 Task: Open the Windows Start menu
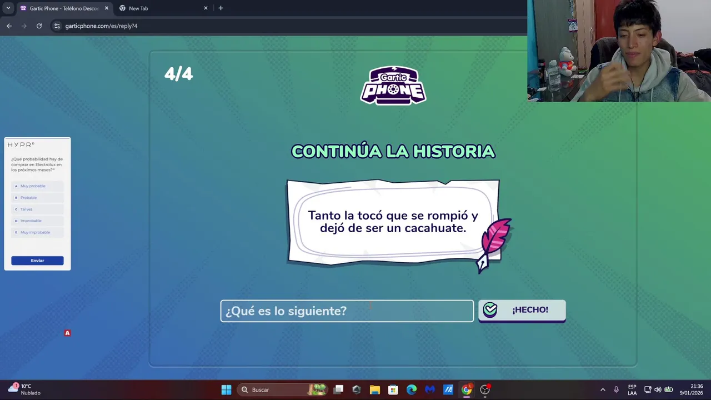click(226, 389)
